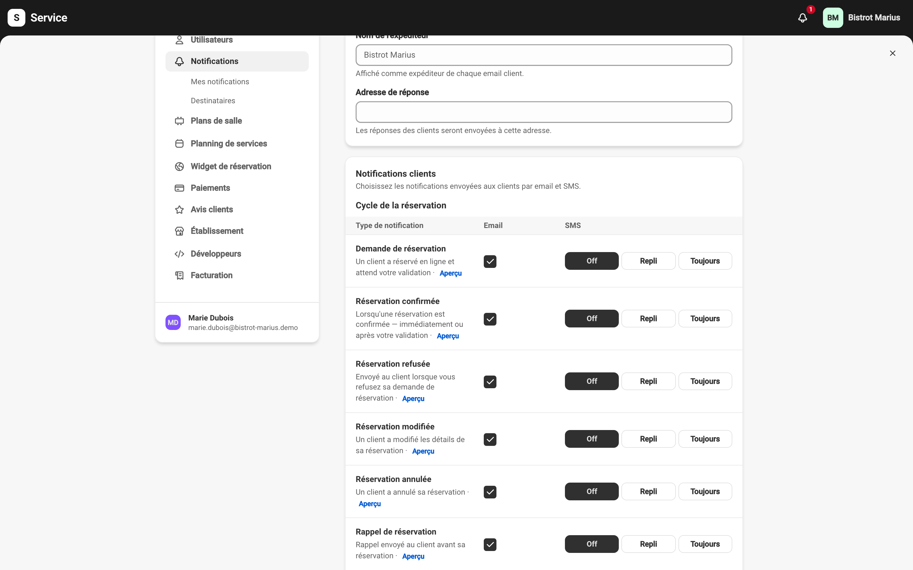
Task: Open Établissement settings
Action: 237,231
